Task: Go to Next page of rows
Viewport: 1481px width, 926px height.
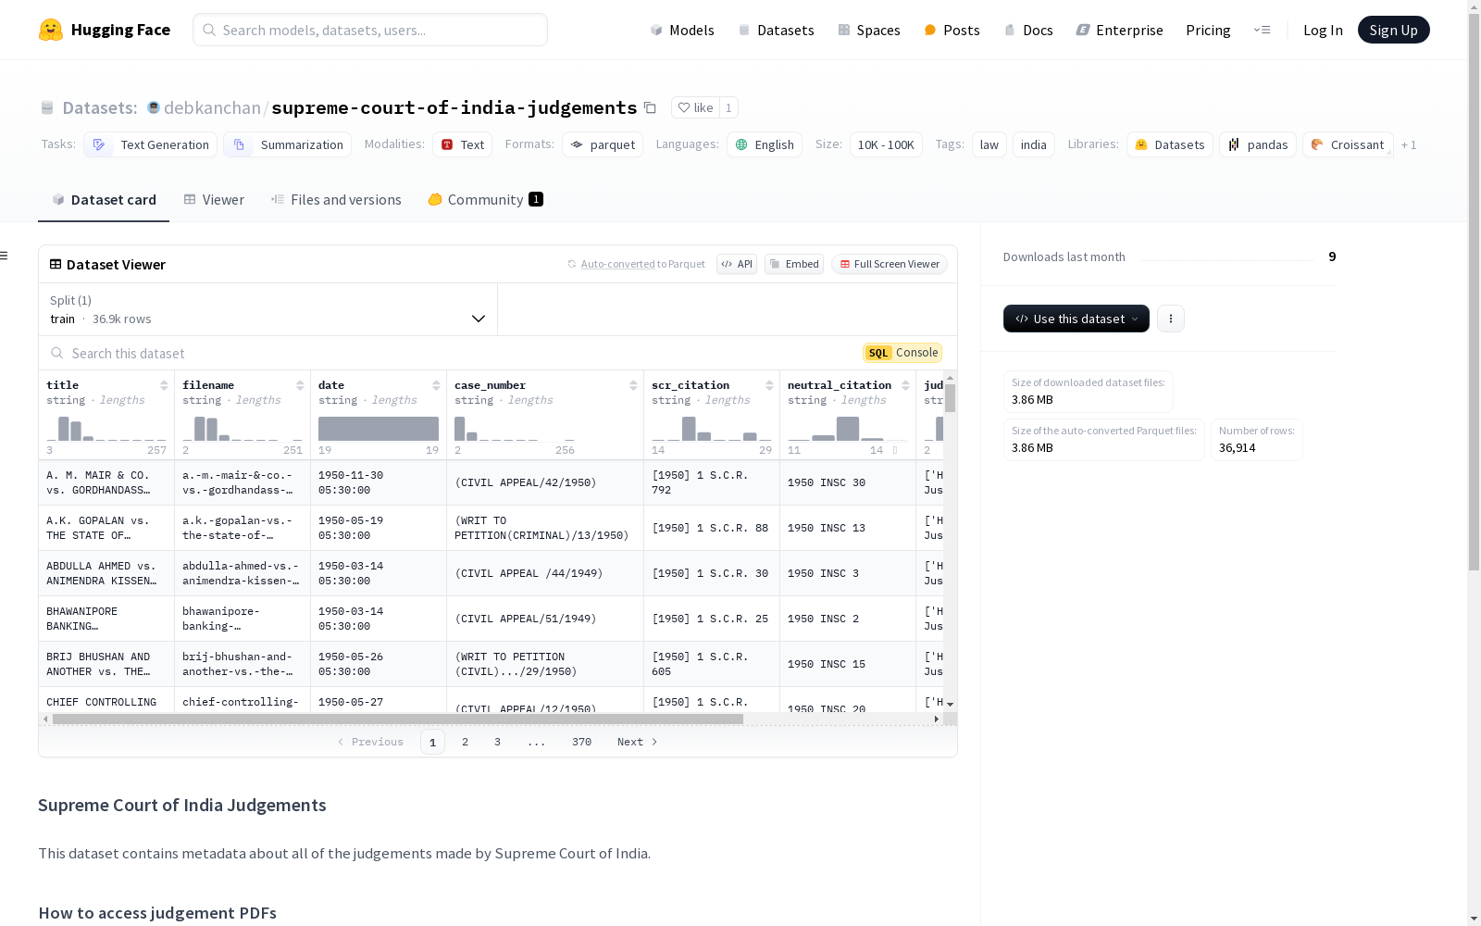Action: (637, 742)
